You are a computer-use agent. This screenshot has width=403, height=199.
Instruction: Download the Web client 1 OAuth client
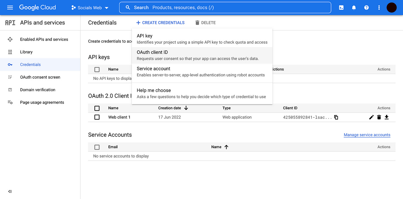pos(387,117)
